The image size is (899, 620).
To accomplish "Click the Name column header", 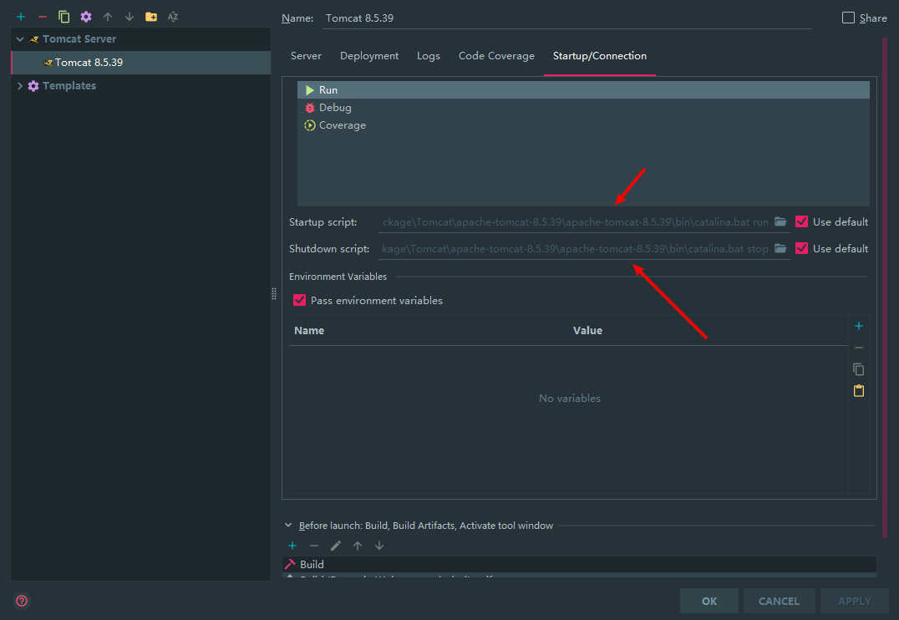I will pos(309,330).
